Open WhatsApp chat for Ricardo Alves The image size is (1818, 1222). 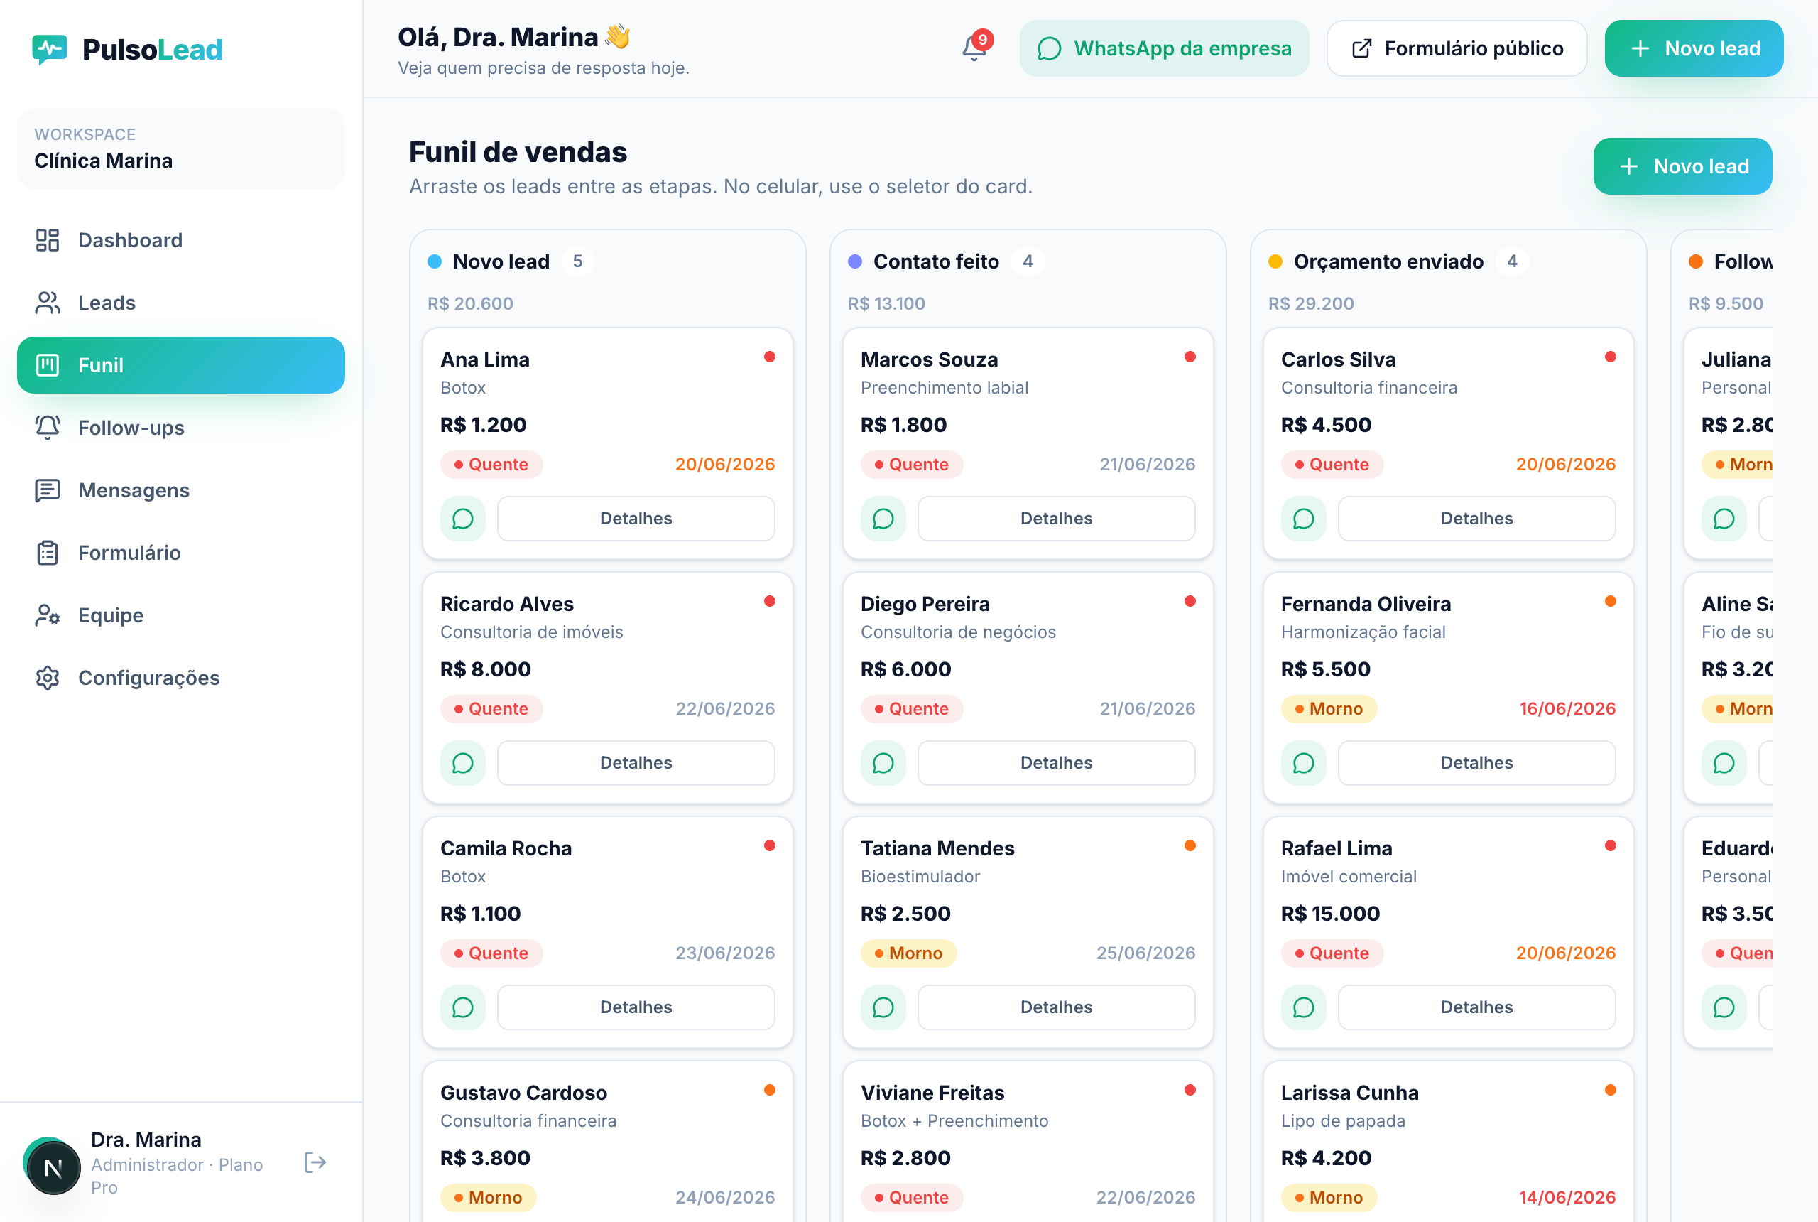463,763
